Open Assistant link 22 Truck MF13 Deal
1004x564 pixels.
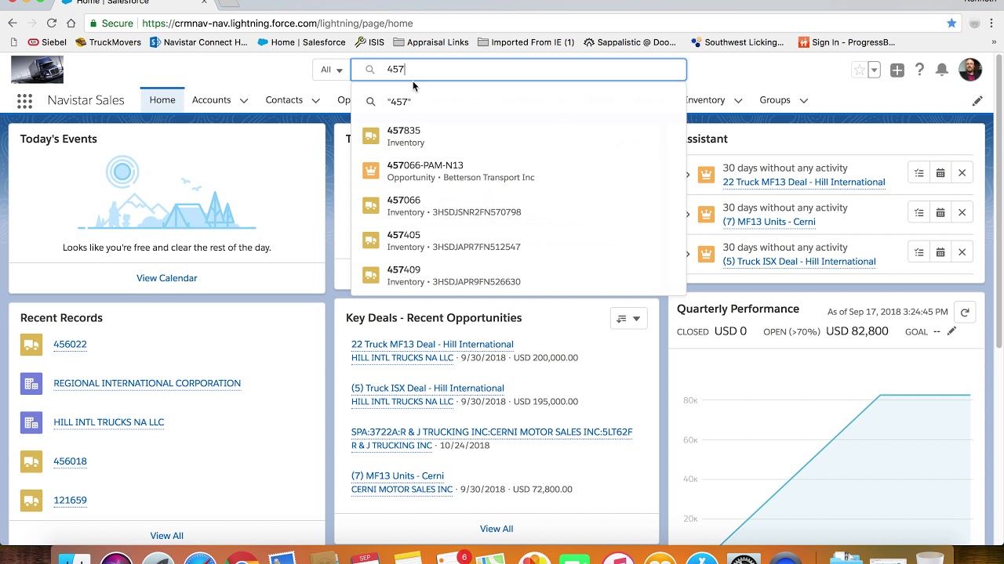803,182
